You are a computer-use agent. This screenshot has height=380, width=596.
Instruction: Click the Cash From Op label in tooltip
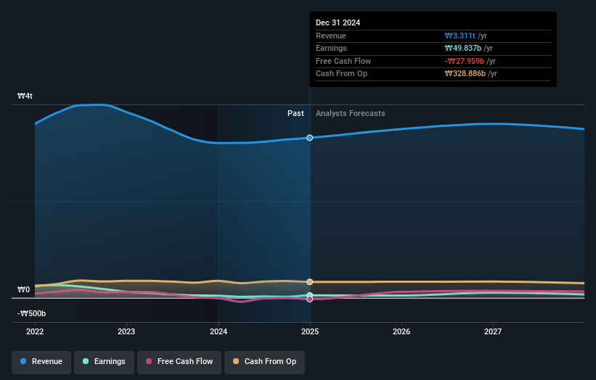[x=342, y=74]
